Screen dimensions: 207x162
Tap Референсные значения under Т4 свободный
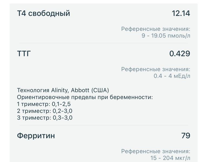click(156, 29)
